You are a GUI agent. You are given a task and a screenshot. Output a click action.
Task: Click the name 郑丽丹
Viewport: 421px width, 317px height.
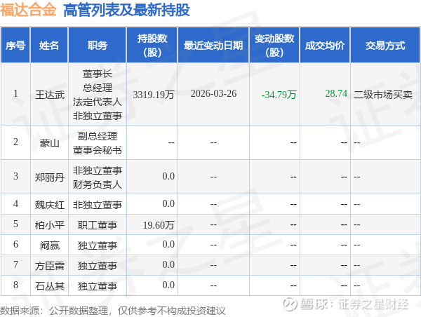(x=50, y=177)
